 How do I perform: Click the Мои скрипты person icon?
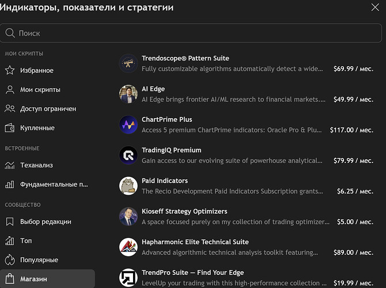10,90
